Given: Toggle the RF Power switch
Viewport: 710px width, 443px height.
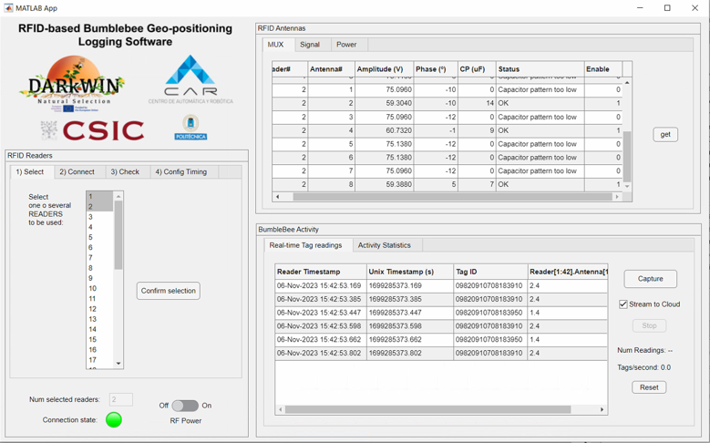Looking at the screenshot, I should [185, 406].
